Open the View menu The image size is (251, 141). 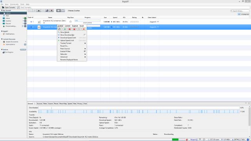[7, 4]
